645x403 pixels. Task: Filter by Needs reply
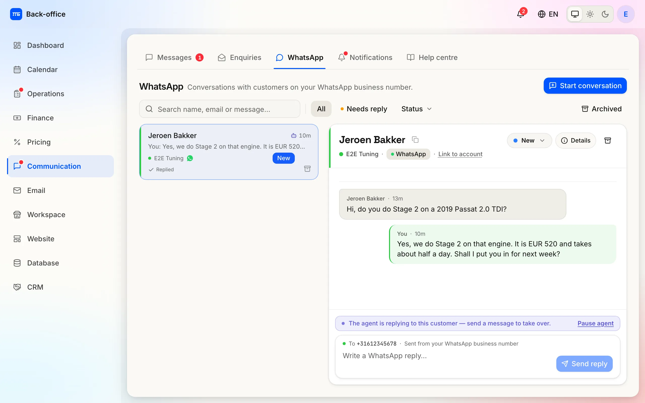pos(364,109)
